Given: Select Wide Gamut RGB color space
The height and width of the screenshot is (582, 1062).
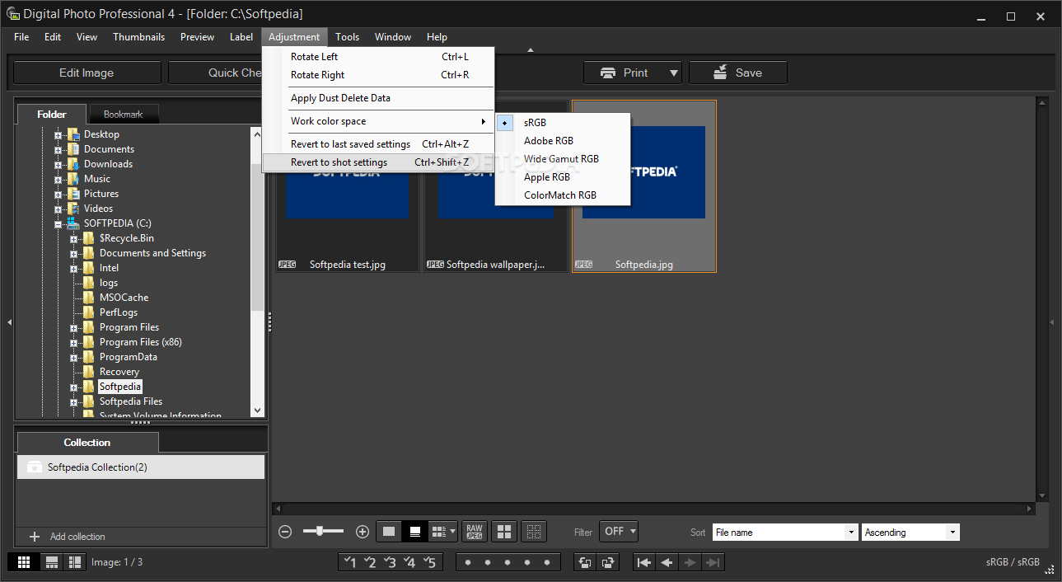Looking at the screenshot, I should click(561, 159).
